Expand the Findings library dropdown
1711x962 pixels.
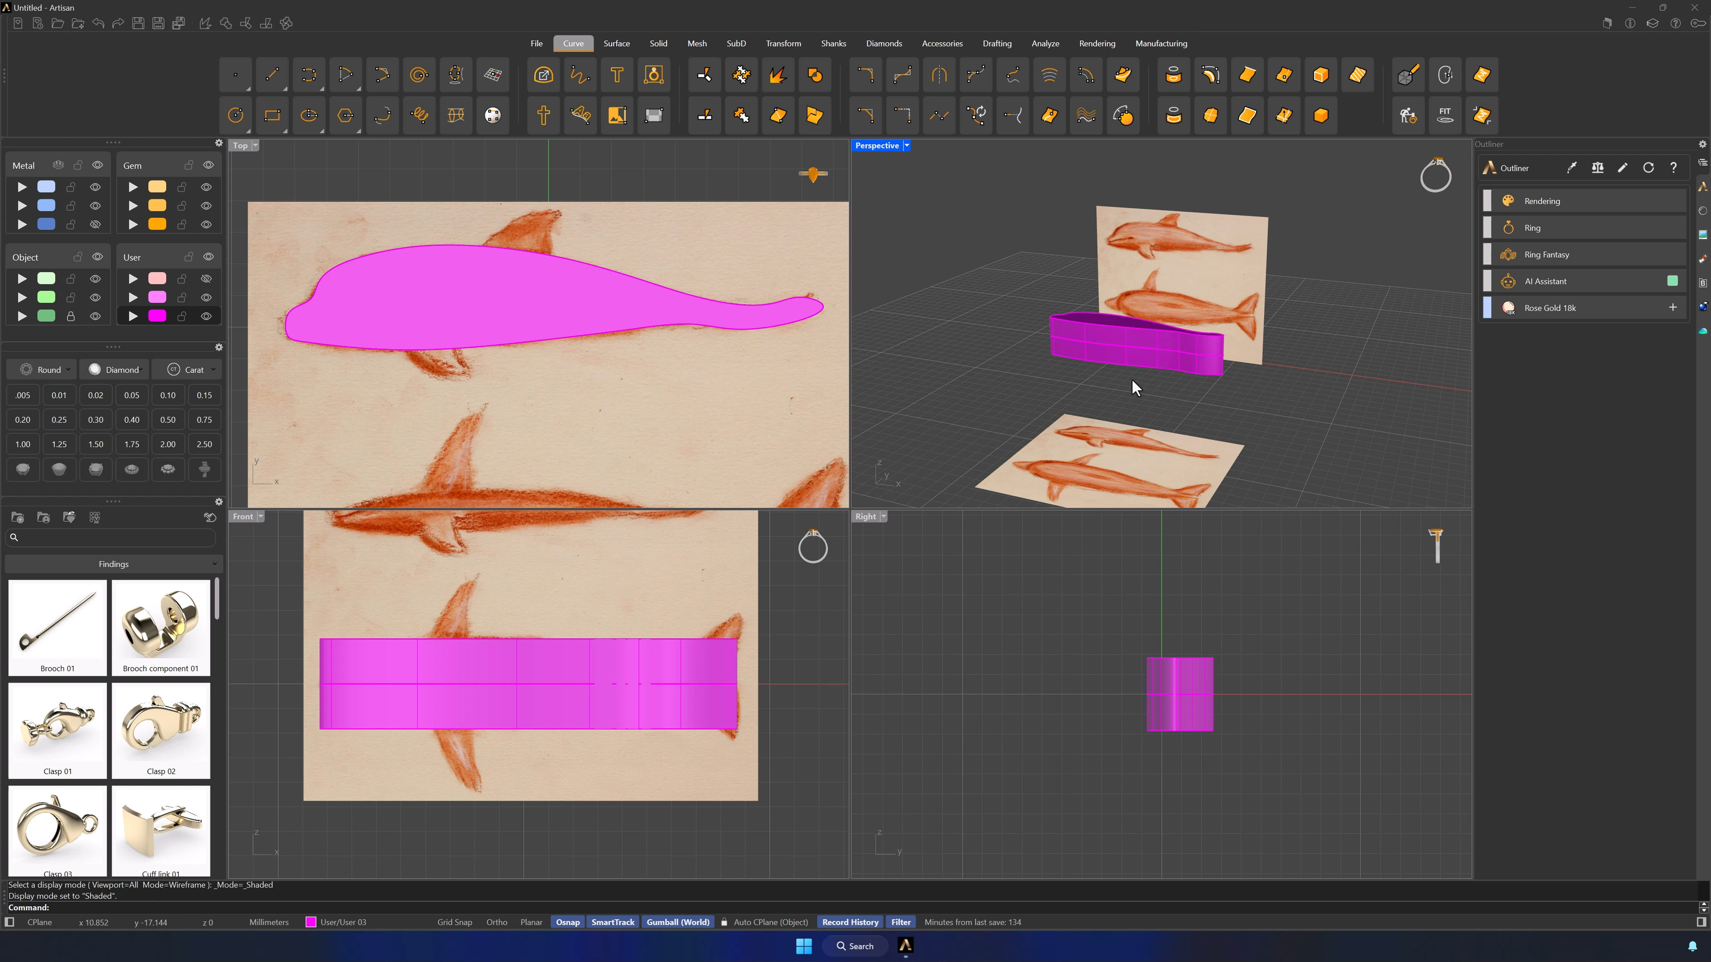[114, 564]
